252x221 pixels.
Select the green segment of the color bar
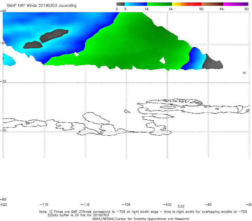[x=159, y=4]
